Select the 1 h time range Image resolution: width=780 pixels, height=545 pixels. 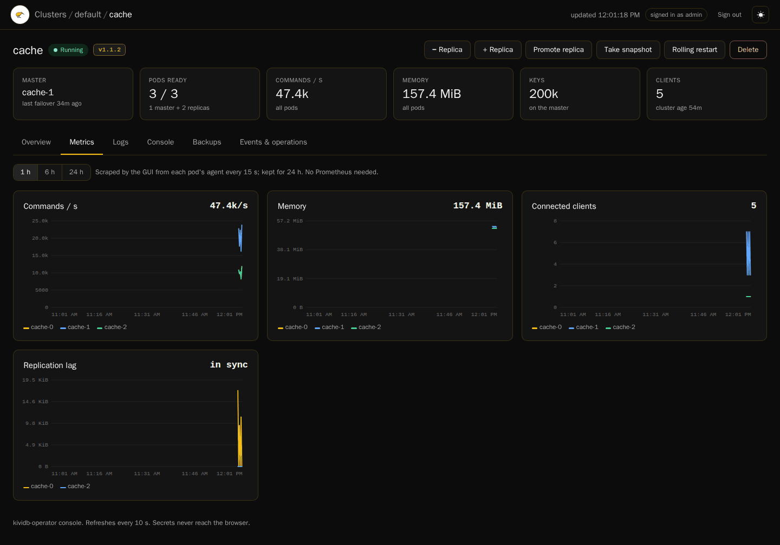[x=25, y=172]
